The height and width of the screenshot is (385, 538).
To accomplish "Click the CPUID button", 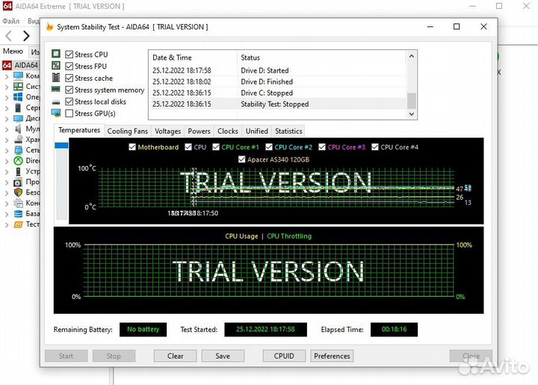I will click(x=284, y=356).
